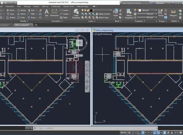Click the steering wheel on navigation bar
Image resolution: width=183 pixels, height=135 pixels.
click(x=87, y=65)
